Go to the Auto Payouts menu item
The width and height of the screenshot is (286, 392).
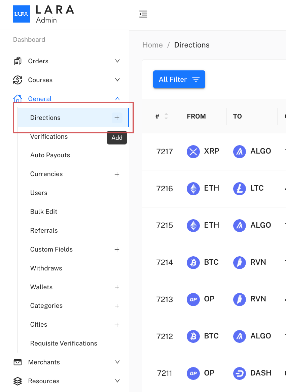[50, 155]
